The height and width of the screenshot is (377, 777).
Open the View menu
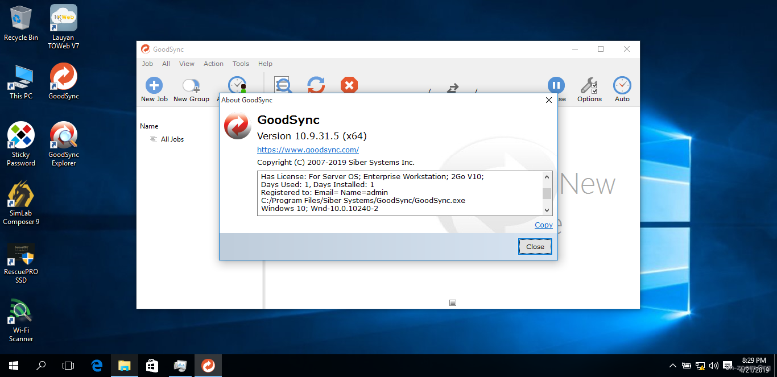[x=187, y=64]
